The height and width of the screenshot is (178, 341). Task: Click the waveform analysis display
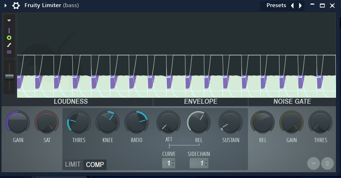176,55
